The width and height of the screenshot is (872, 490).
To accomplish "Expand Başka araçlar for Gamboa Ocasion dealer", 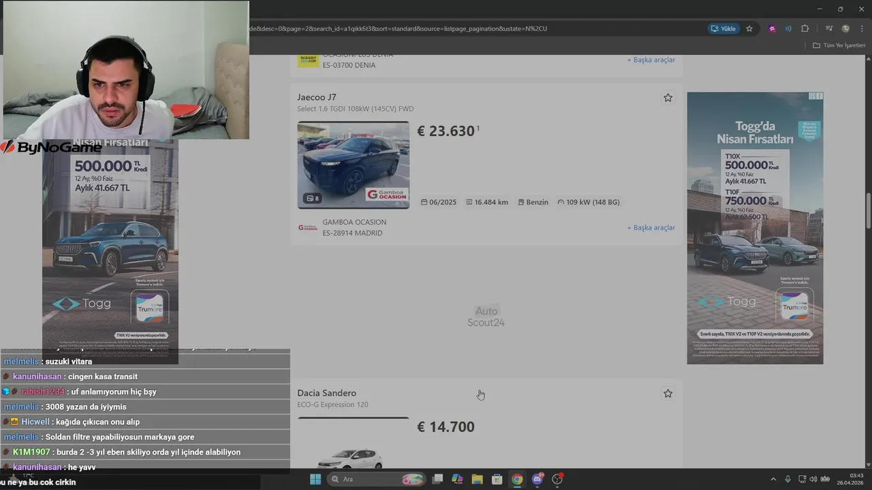I will pos(651,228).
